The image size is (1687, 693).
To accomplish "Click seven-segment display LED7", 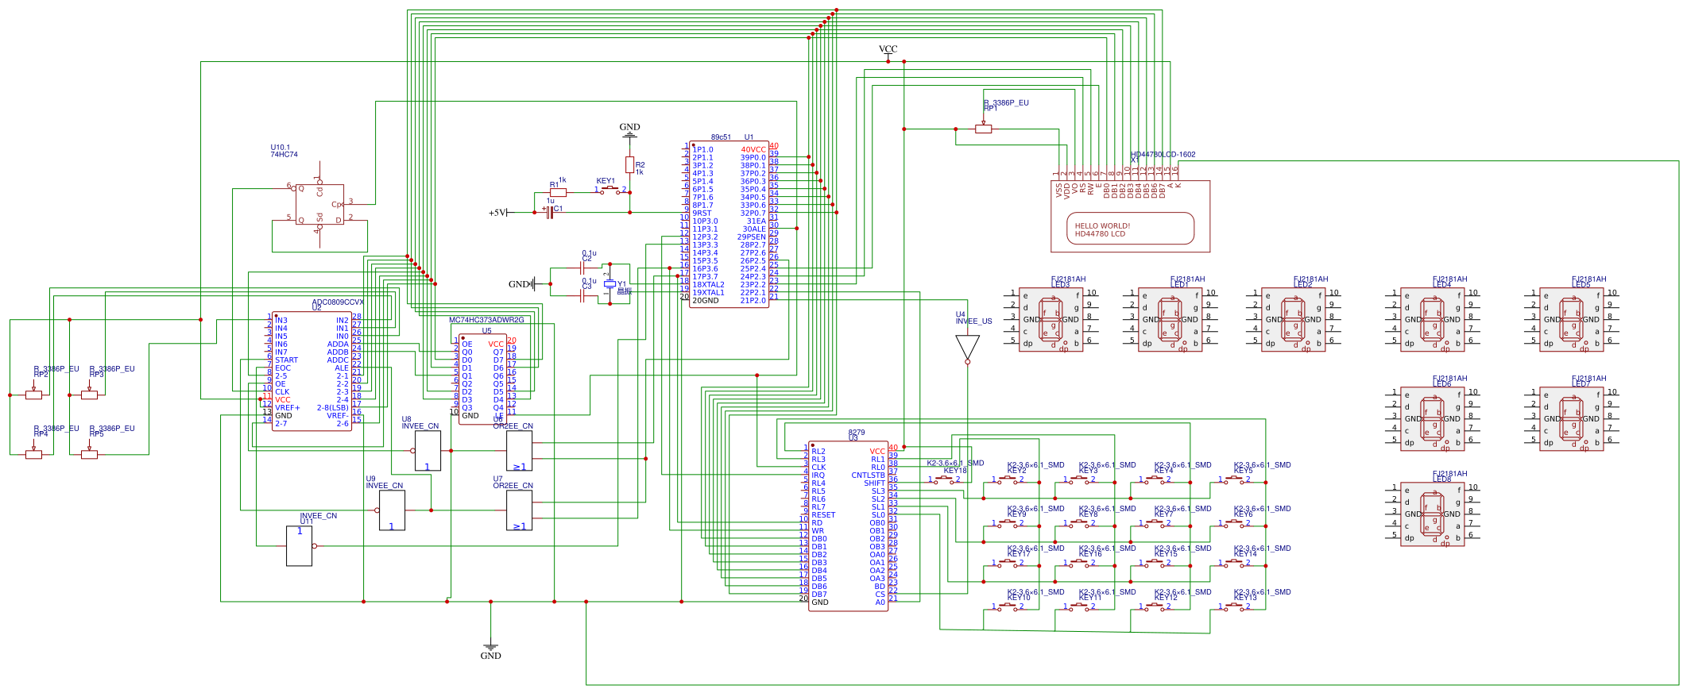I will click(x=1571, y=418).
